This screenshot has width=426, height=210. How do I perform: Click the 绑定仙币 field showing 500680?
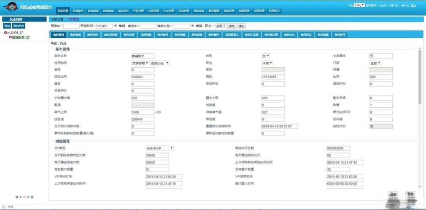(143, 77)
